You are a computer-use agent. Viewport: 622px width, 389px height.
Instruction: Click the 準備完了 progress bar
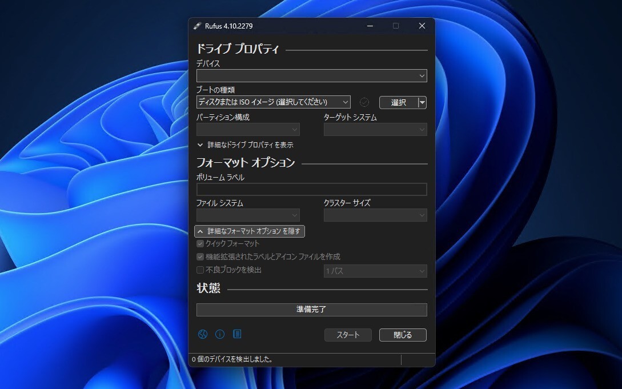pyautogui.click(x=312, y=310)
